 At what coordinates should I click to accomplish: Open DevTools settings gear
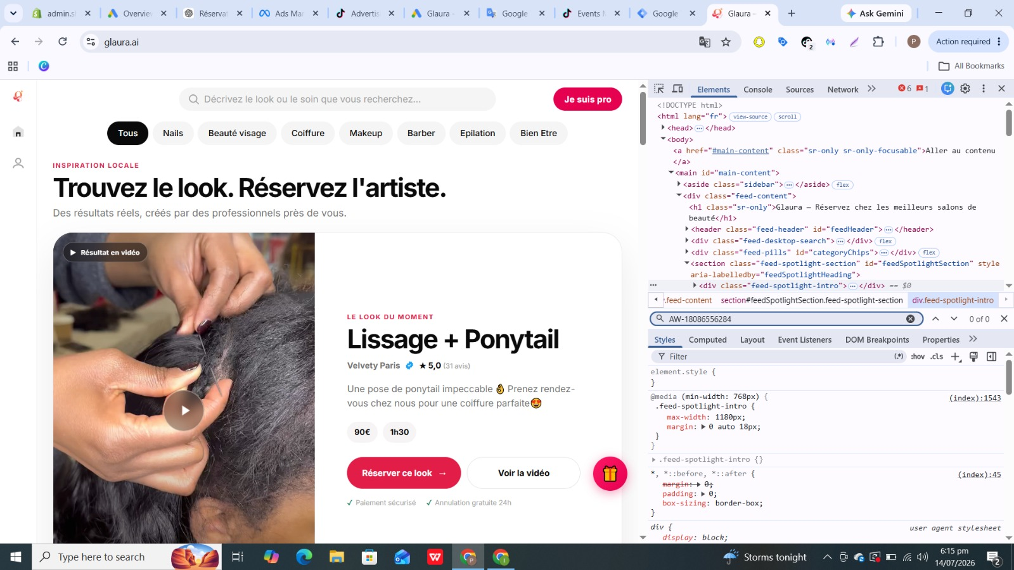(965, 89)
